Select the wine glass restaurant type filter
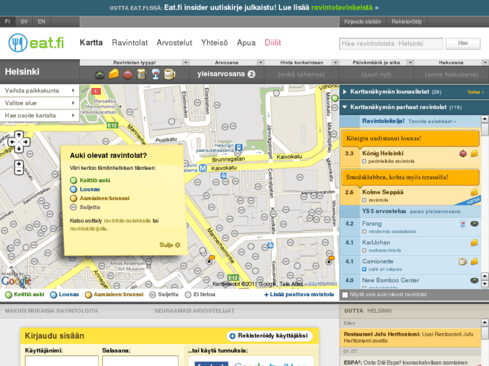Viewport: 489px width, 366px height. tap(155, 74)
